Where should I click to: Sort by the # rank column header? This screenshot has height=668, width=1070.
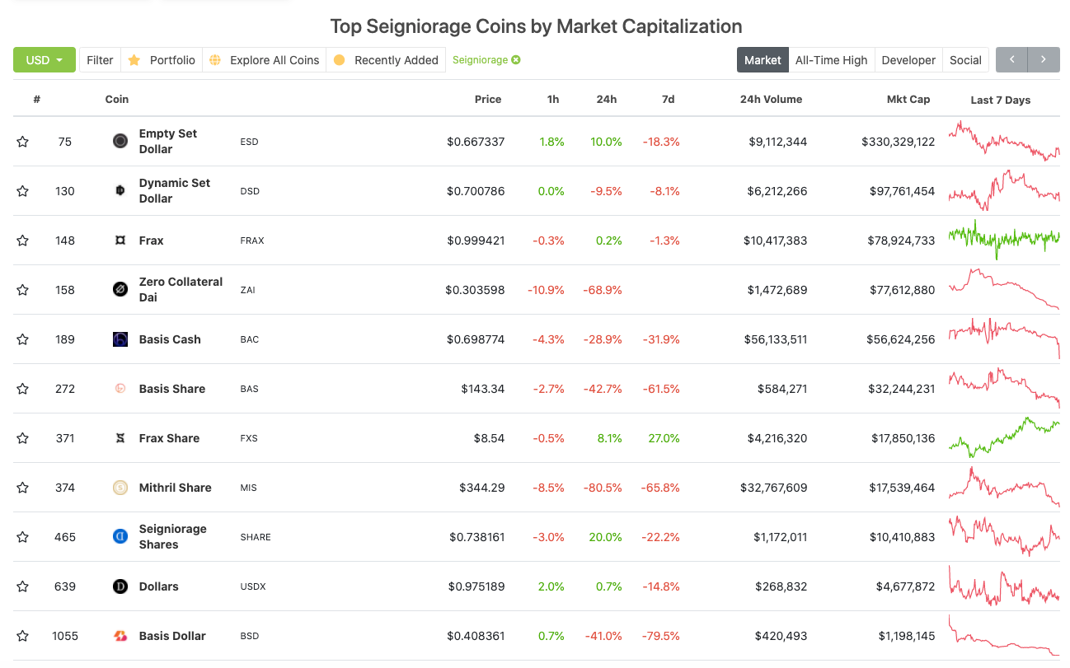[37, 99]
